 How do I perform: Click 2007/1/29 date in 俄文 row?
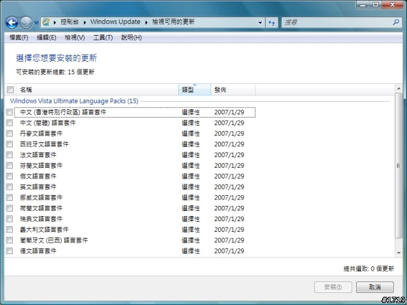click(229, 177)
